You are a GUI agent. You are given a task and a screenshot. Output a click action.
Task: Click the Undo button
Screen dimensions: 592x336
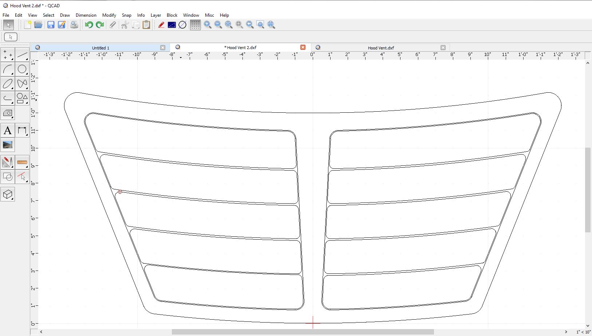point(89,25)
